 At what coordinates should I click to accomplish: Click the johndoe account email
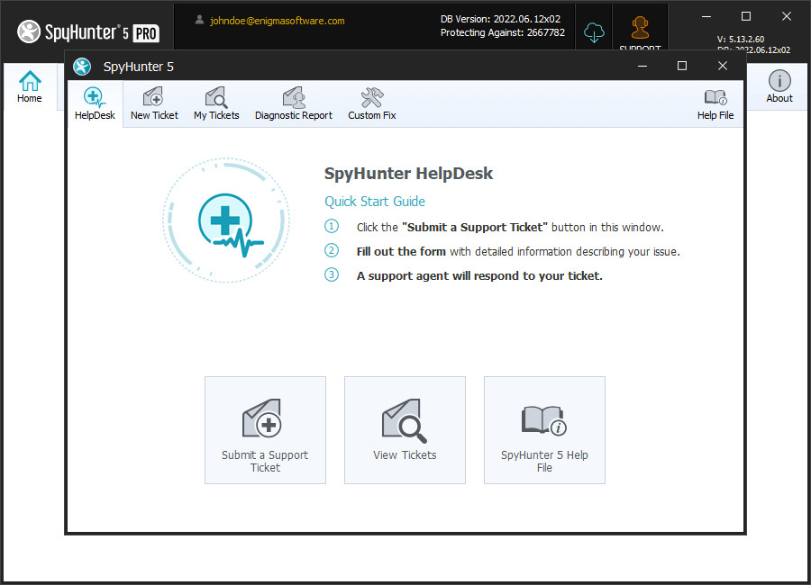click(x=277, y=21)
